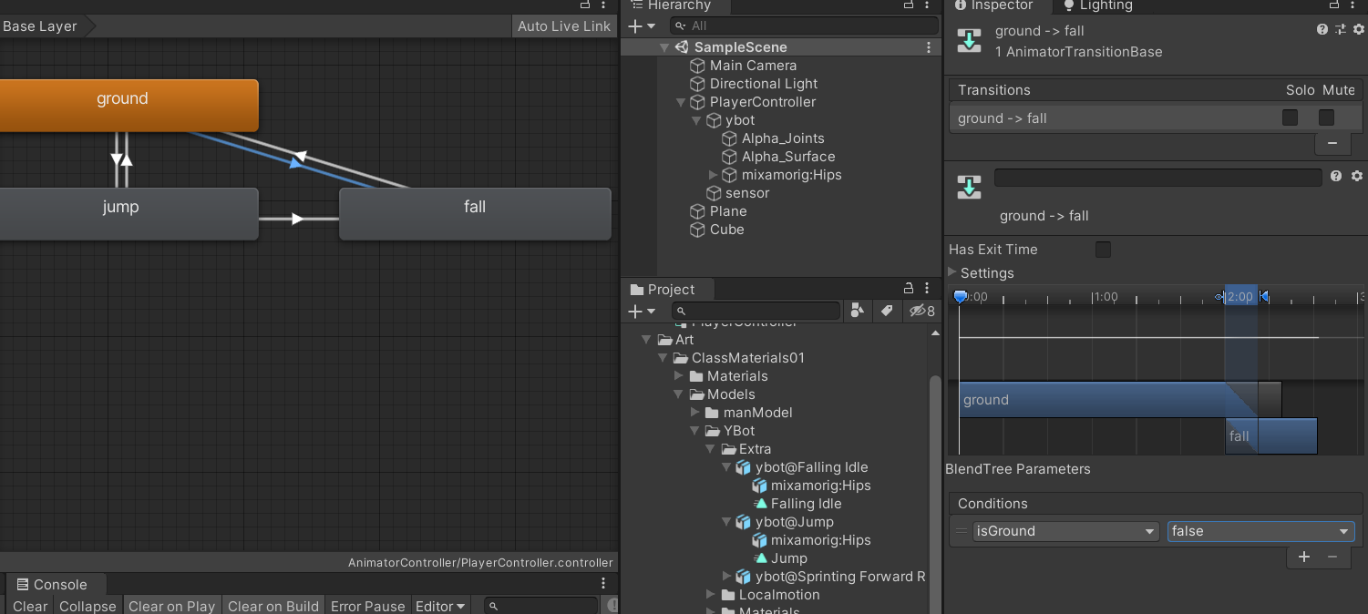The height and width of the screenshot is (614, 1368).
Task: Enable Has Exit Time checkbox
Action: pyautogui.click(x=1103, y=250)
